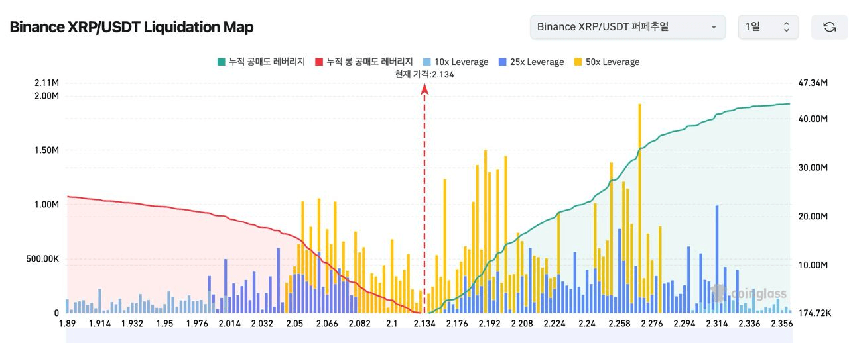
Task: Click the red 누적 롱 공매도 레버리지 legend swatch
Action: click(x=319, y=62)
